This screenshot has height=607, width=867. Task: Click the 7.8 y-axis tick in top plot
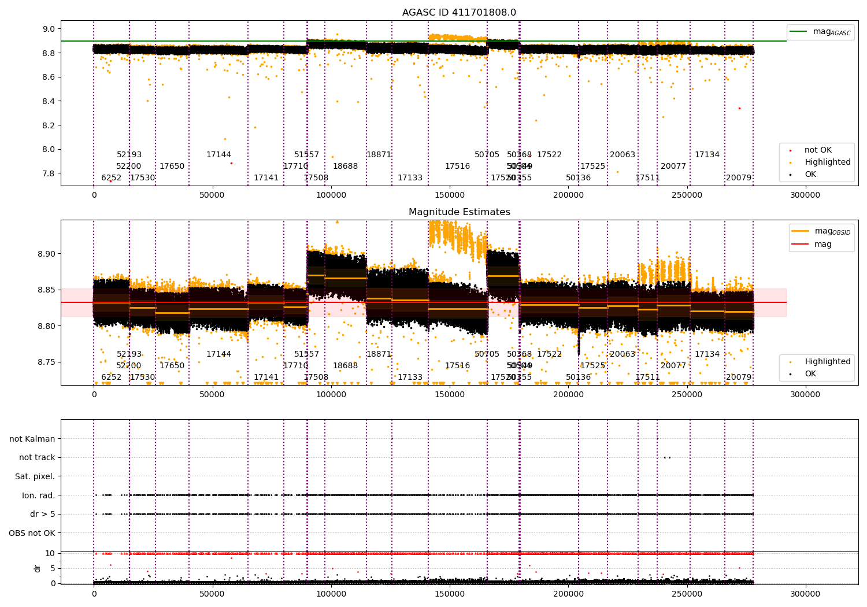point(49,173)
